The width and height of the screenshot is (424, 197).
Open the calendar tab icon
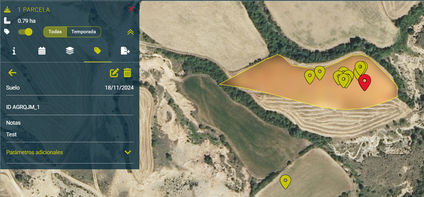42,51
